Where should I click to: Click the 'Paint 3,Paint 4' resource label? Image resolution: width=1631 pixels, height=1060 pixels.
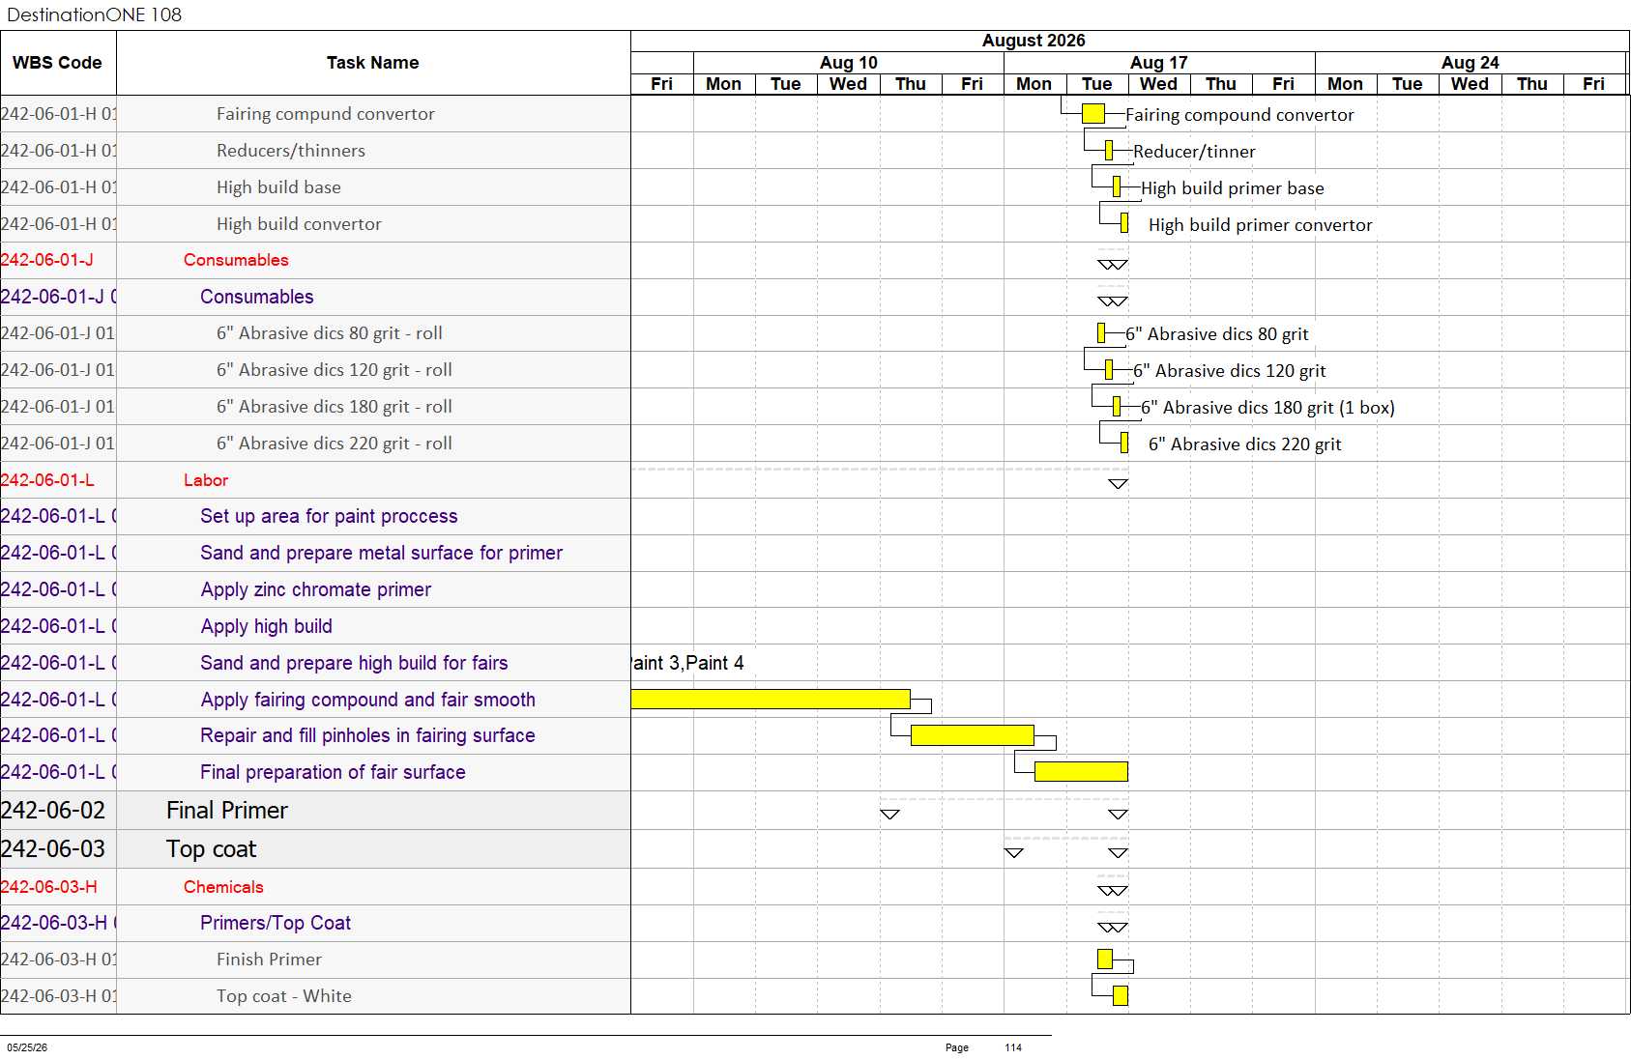[688, 663]
